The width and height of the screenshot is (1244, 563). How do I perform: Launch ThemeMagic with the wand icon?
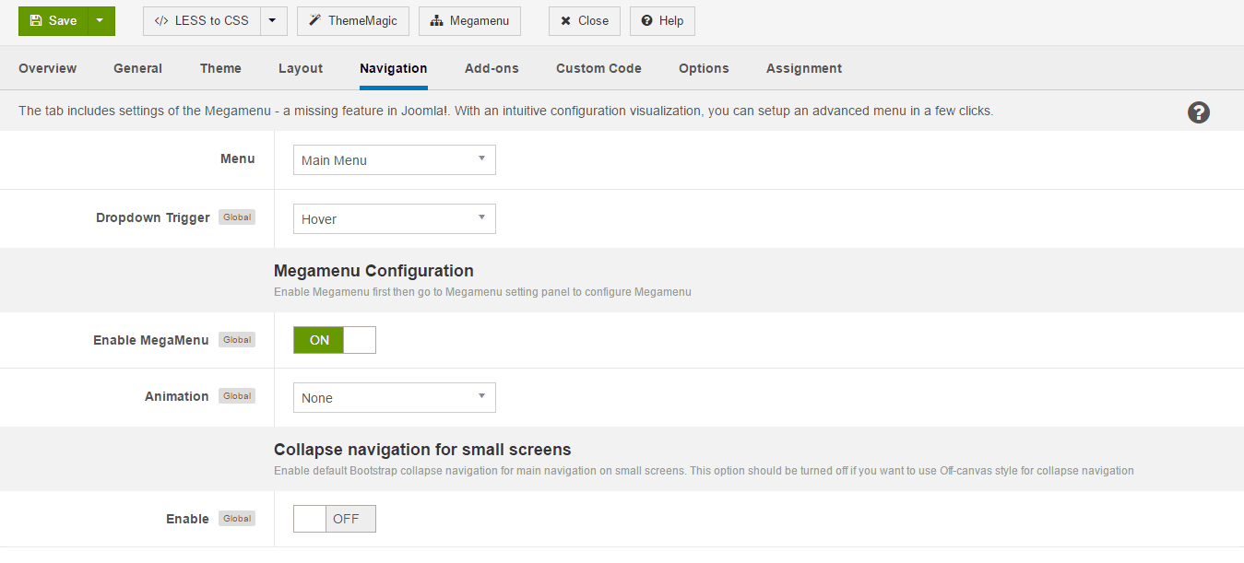pos(352,20)
